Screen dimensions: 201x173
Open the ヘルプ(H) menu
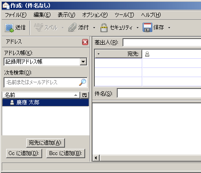(151, 15)
